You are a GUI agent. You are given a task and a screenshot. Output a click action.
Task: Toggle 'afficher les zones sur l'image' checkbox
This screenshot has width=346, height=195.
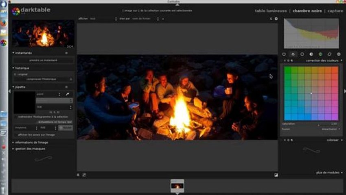point(16,134)
